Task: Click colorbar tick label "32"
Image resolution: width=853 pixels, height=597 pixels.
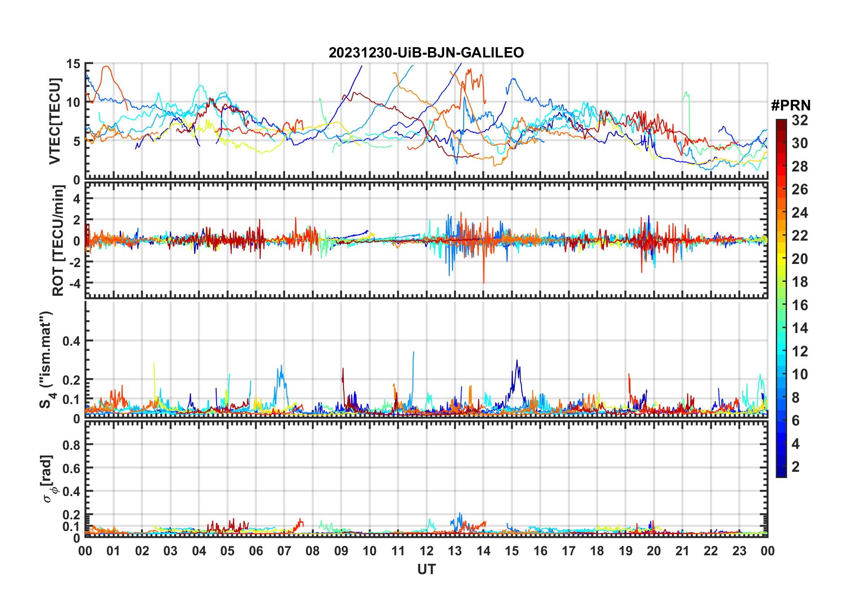Action: point(800,120)
